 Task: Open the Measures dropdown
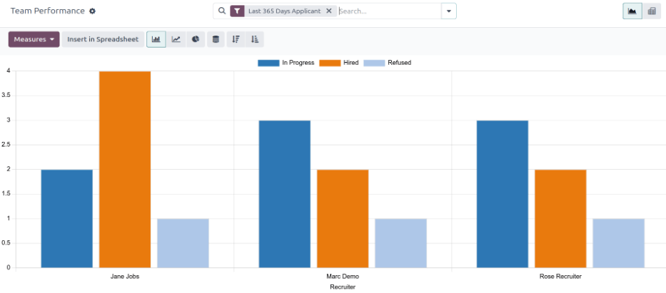[34, 39]
